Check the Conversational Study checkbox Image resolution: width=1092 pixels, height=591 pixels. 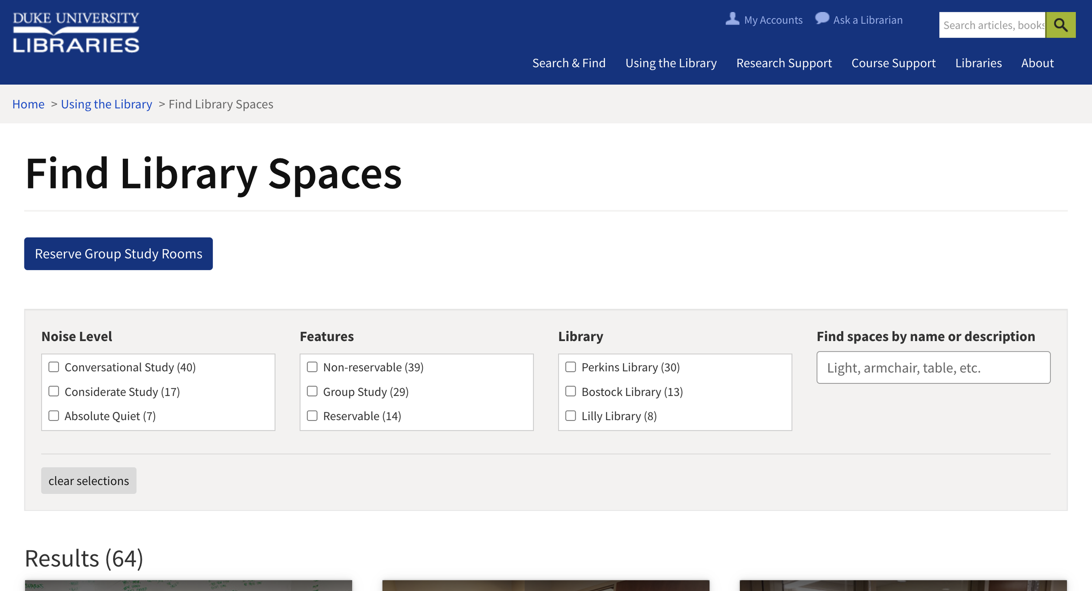pyautogui.click(x=54, y=367)
